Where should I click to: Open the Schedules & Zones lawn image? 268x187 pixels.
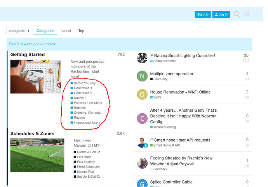(x=37, y=155)
